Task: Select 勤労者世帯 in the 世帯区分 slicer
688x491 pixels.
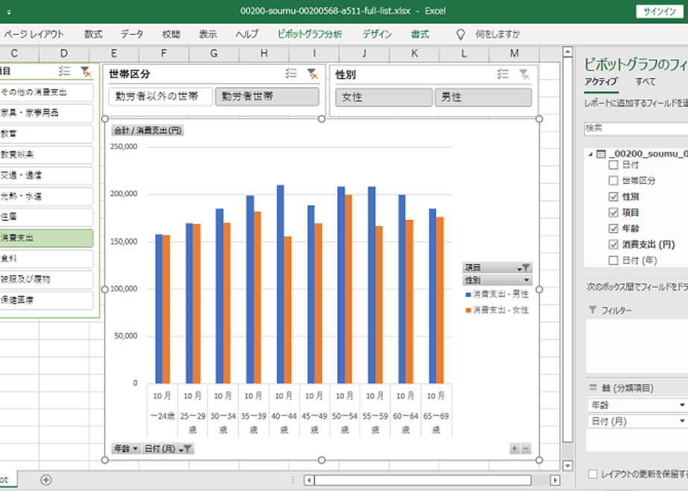Action: (267, 97)
